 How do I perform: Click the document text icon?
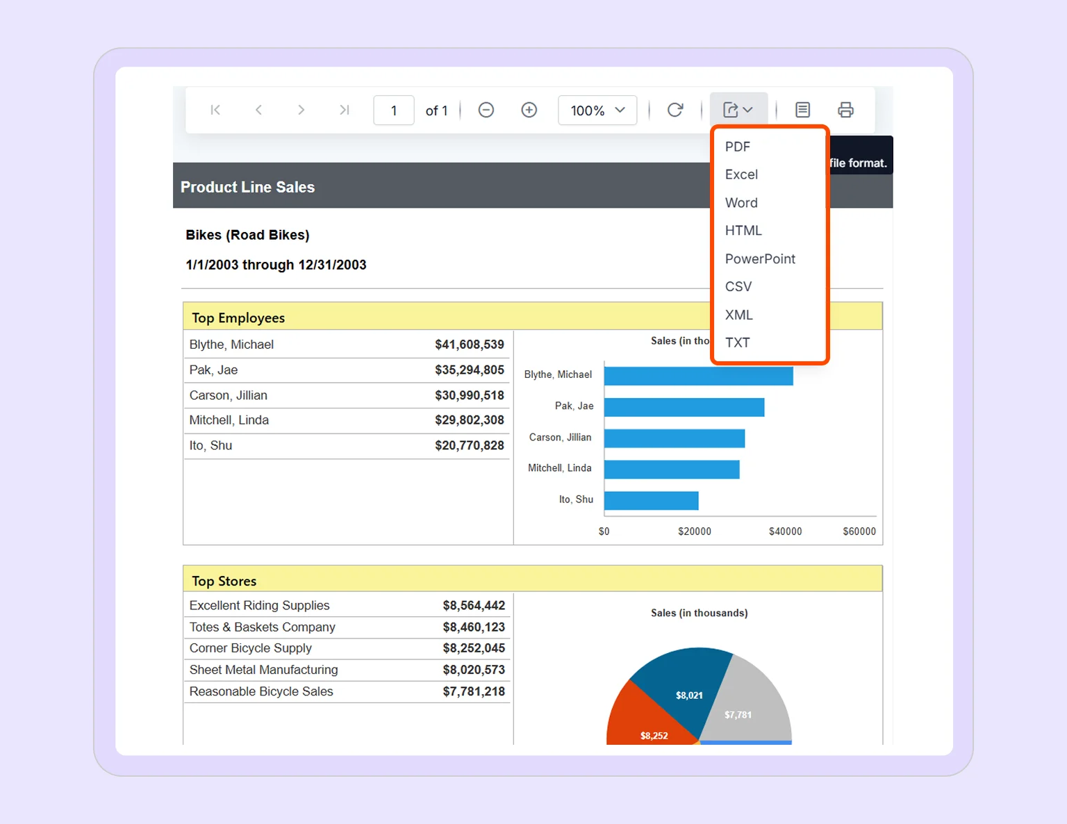coord(802,110)
